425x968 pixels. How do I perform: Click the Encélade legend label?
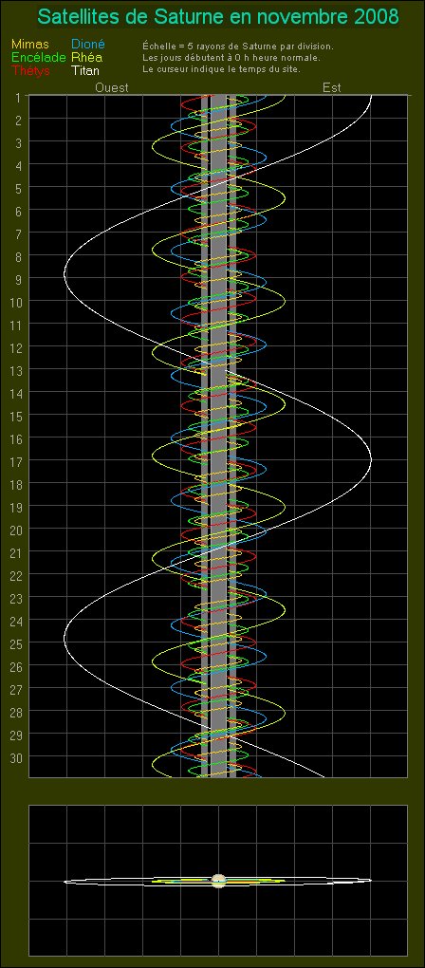tap(38, 57)
